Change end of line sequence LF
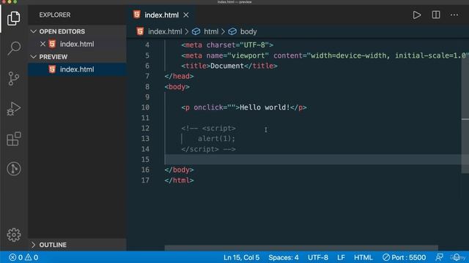 pyautogui.click(x=341, y=257)
